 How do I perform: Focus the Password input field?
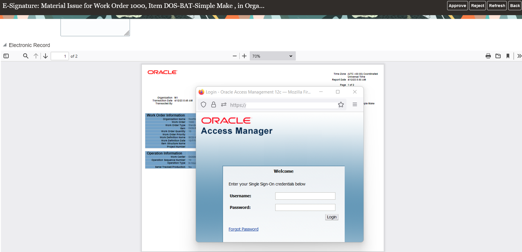(x=305, y=207)
